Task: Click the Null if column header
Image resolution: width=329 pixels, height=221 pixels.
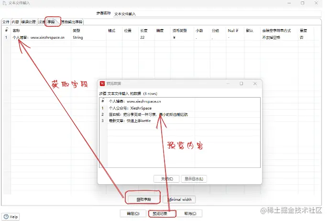Action: [235, 31]
